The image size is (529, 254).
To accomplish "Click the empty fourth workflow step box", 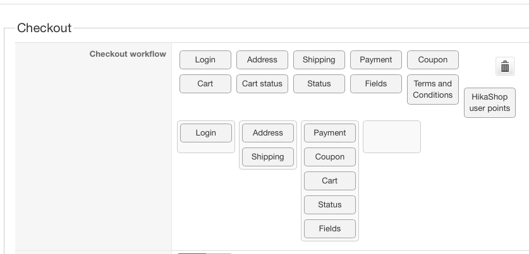I will point(392,137).
